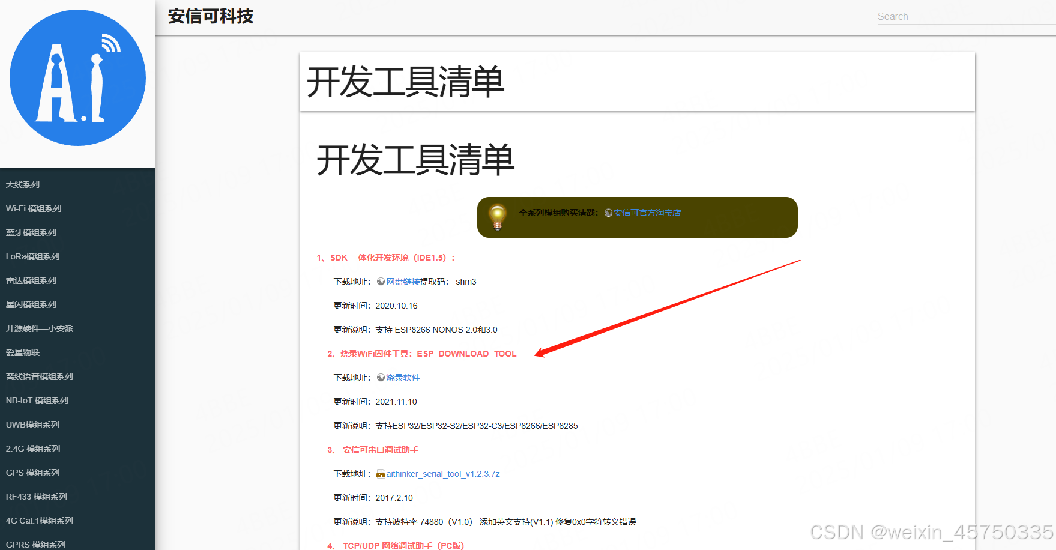
Task: Click the globe icon before 网盘链接
Action: tap(381, 281)
